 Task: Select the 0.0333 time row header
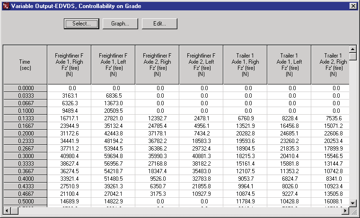pos(25,96)
